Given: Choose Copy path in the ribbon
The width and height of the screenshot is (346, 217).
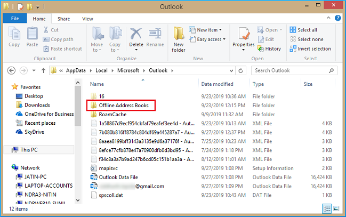Looking at the screenshot, I should click(58, 39).
